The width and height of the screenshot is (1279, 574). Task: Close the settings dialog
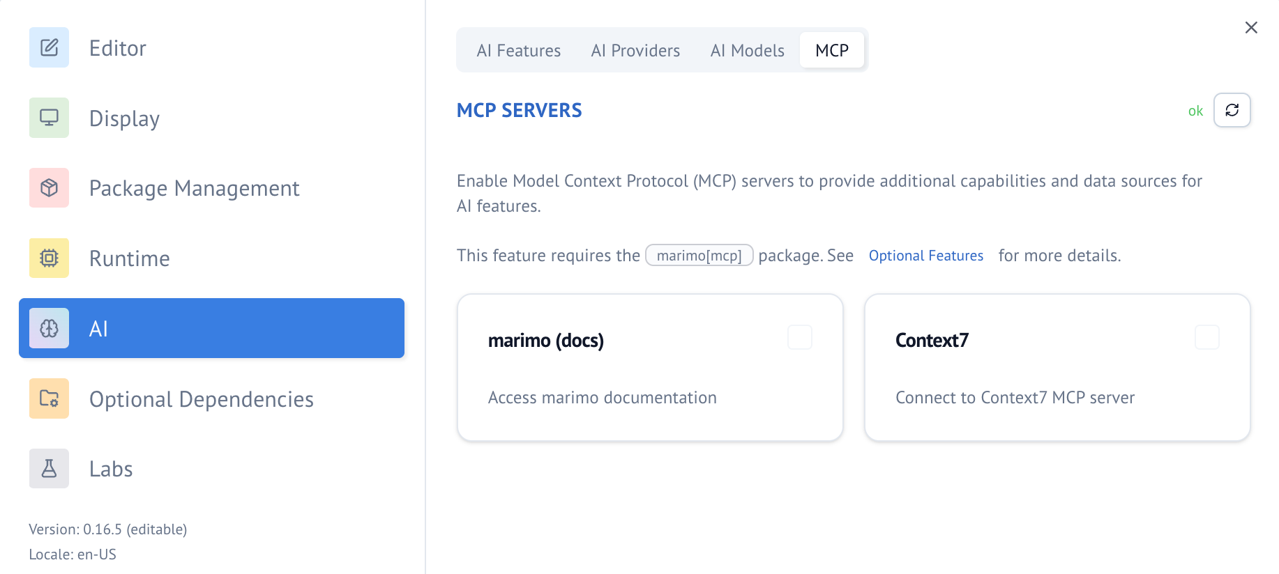[x=1251, y=27]
